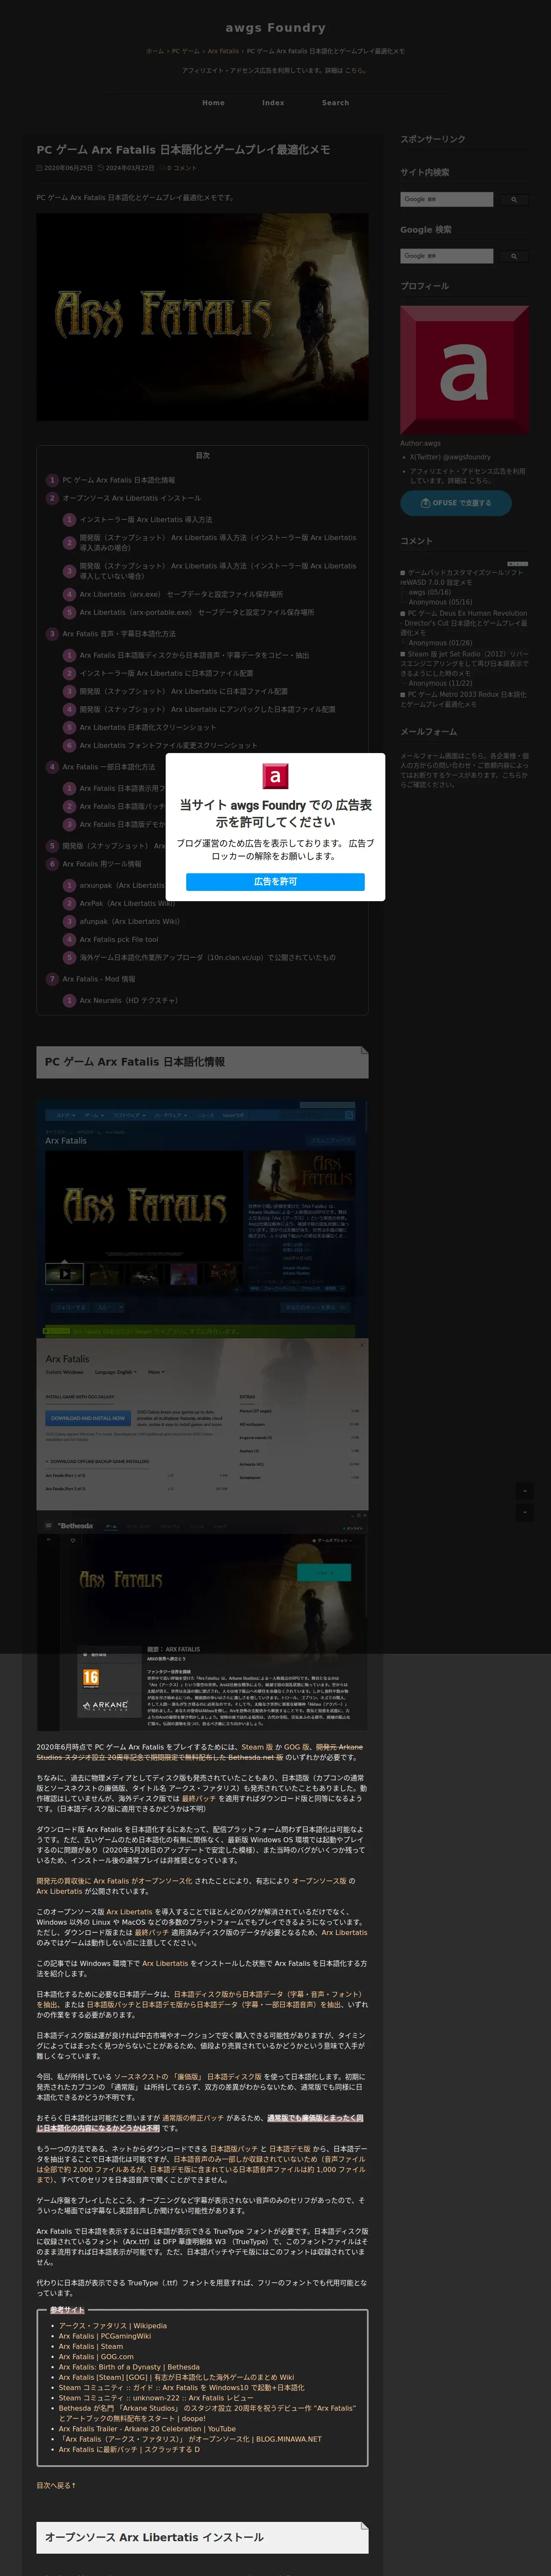This screenshot has width=551, height=2576.
Task: Jump to Arx Fatalis 音声・字幕日本語化方法 in contents
Action: click(x=119, y=634)
